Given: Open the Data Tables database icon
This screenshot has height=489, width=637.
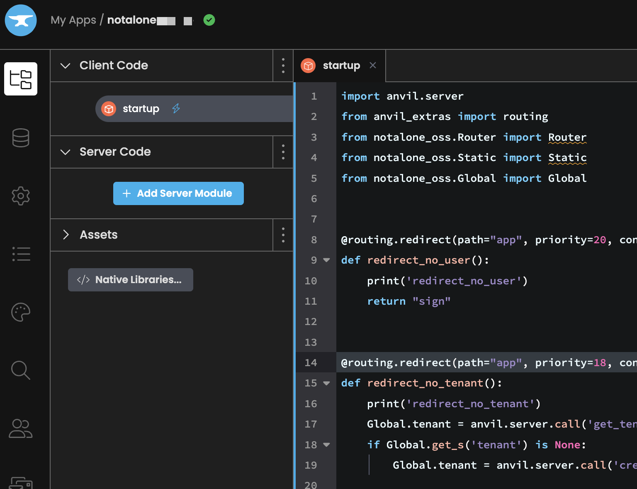Looking at the screenshot, I should click(21, 137).
